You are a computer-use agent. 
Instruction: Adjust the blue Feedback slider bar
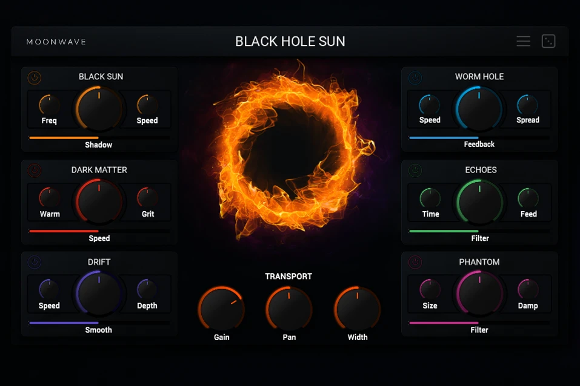click(479, 138)
